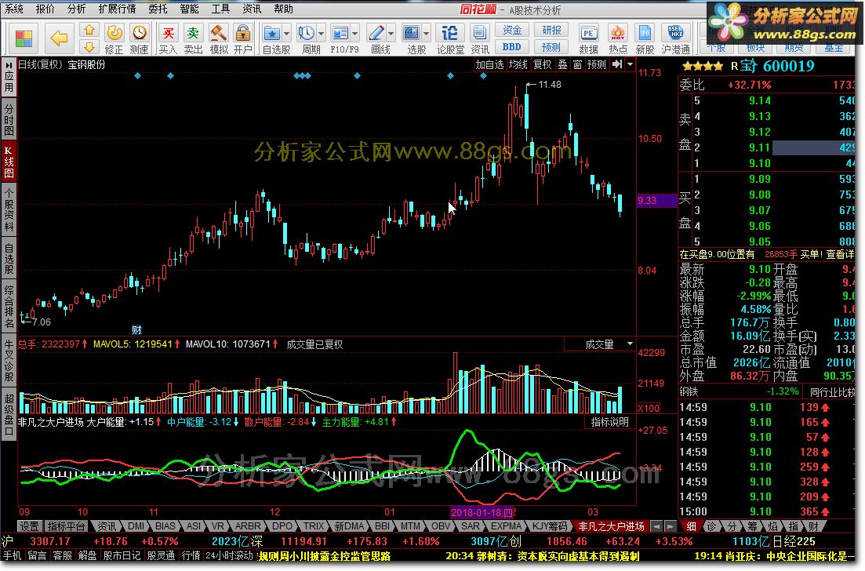865x571 pixels.
Task: Switch to 个股资料 sidebar tab
Action: pyautogui.click(x=9, y=209)
